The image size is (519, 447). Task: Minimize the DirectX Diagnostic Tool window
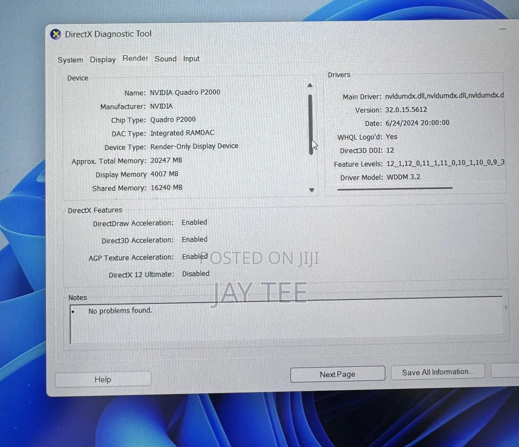[503, 29]
